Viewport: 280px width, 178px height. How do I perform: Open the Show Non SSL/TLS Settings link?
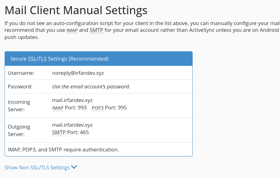37,167
